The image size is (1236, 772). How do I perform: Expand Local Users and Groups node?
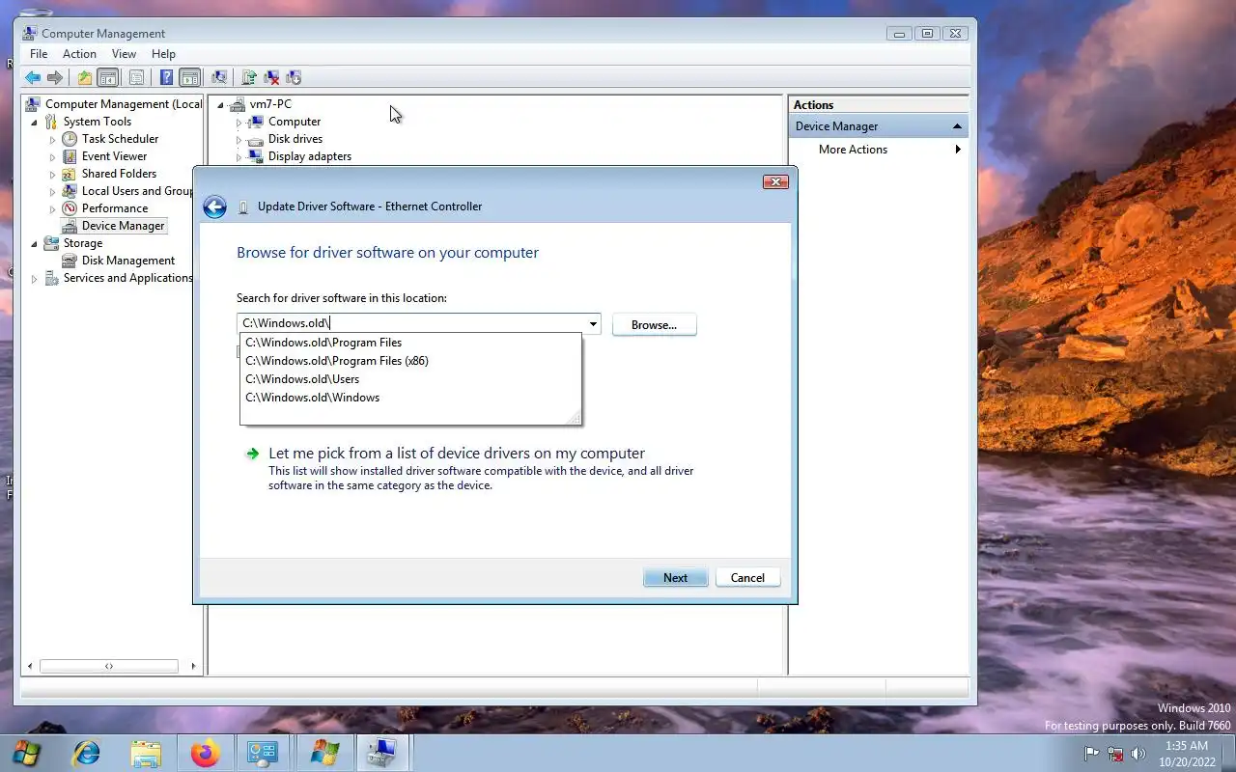pyautogui.click(x=53, y=192)
